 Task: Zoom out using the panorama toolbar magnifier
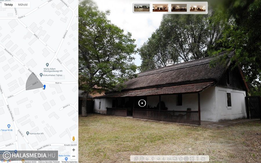click(x=142, y=158)
